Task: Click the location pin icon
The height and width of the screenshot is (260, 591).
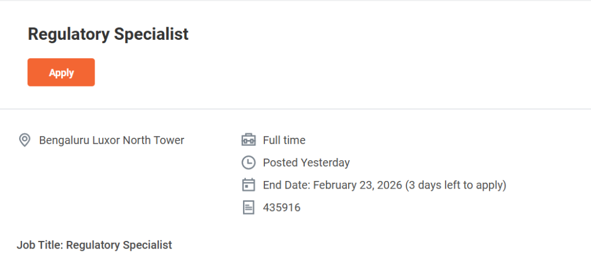Action: pos(25,140)
